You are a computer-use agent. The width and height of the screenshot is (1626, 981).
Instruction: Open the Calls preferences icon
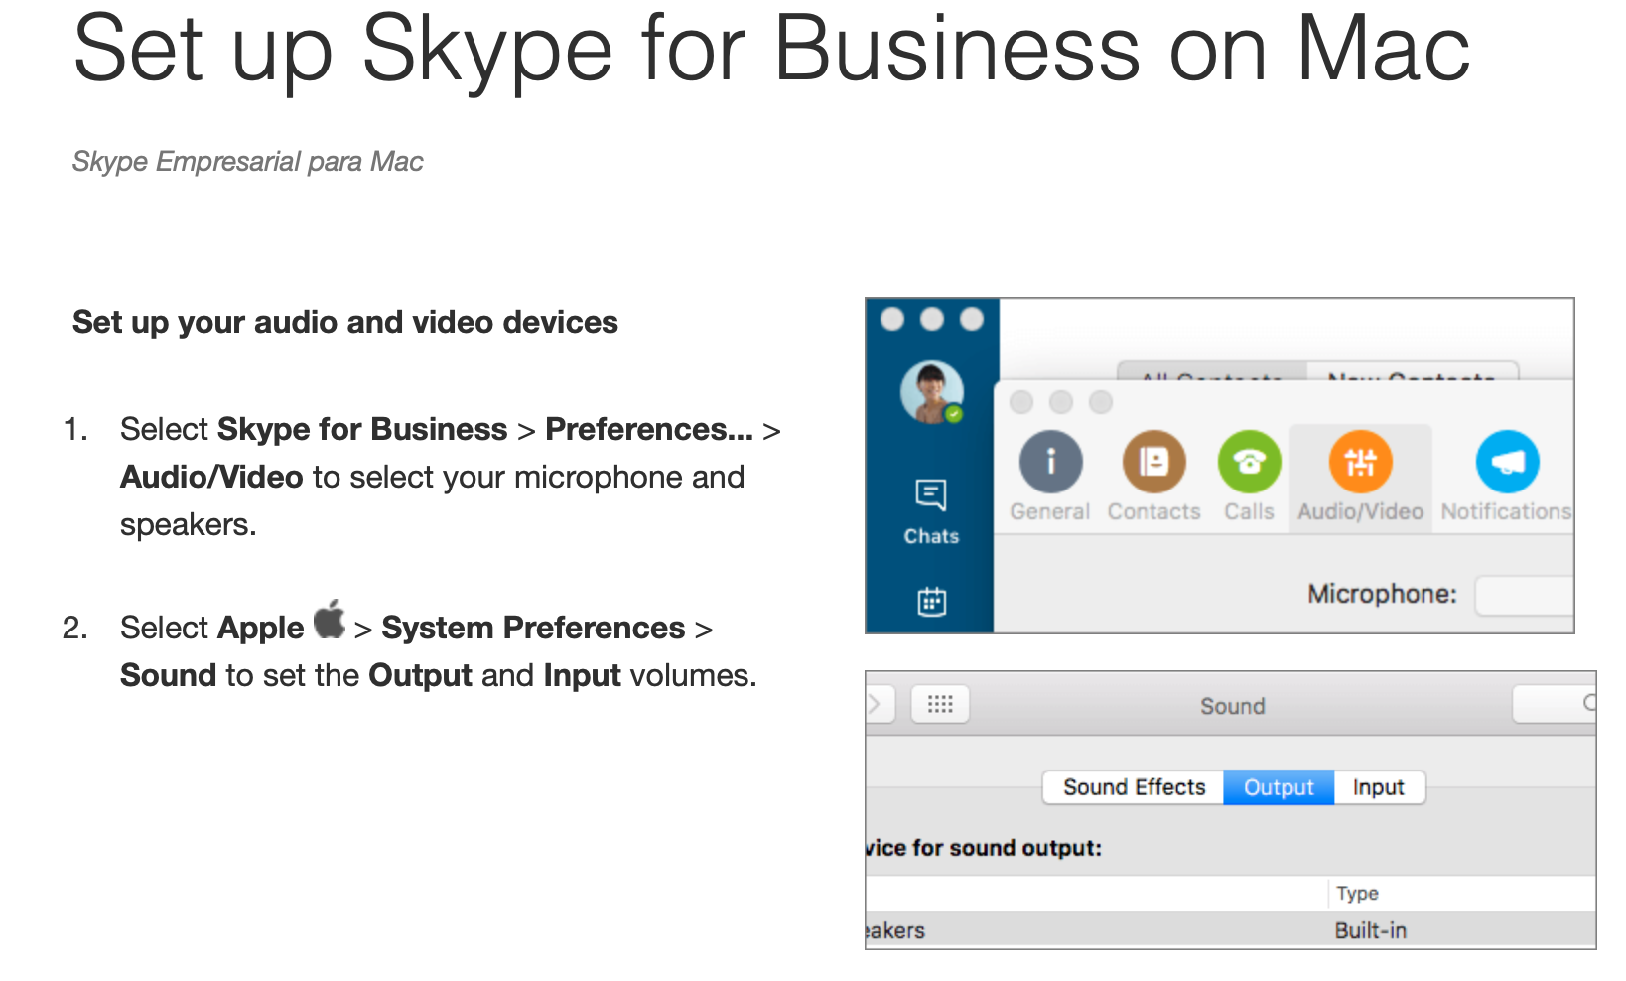point(1249,463)
